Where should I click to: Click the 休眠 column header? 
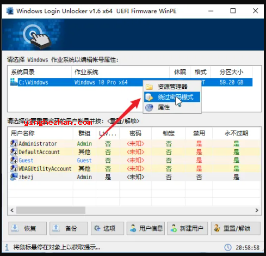coord(180,72)
